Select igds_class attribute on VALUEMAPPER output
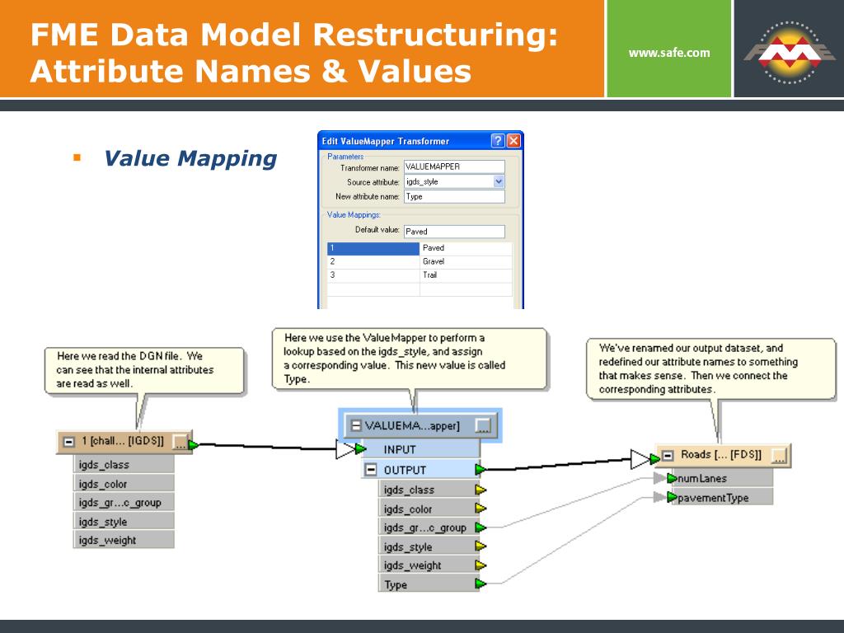844x633 pixels. point(429,490)
